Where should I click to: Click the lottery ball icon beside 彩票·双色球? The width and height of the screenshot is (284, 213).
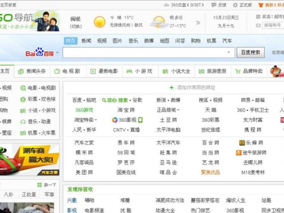[23, 99]
